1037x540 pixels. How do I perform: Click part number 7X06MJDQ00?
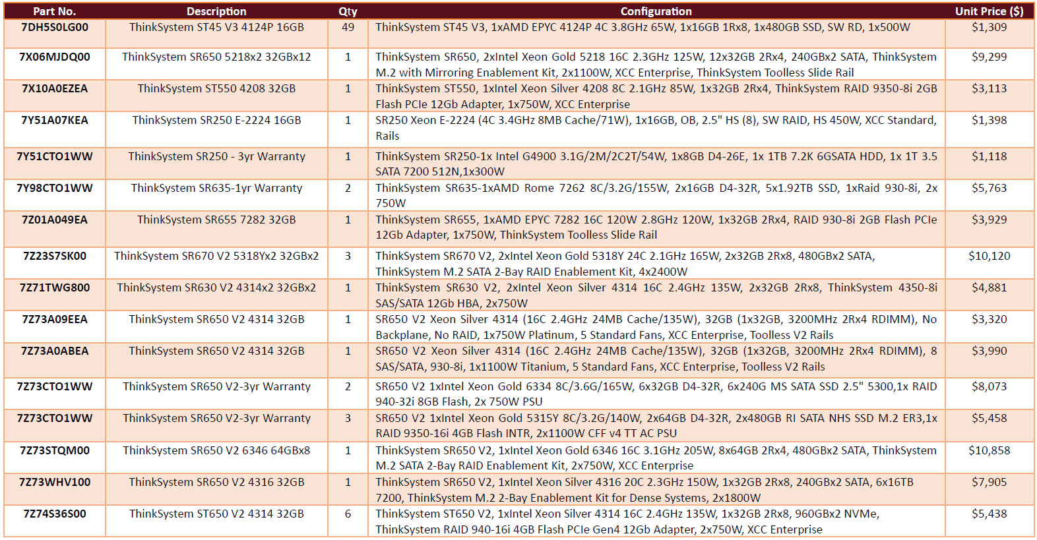click(55, 57)
